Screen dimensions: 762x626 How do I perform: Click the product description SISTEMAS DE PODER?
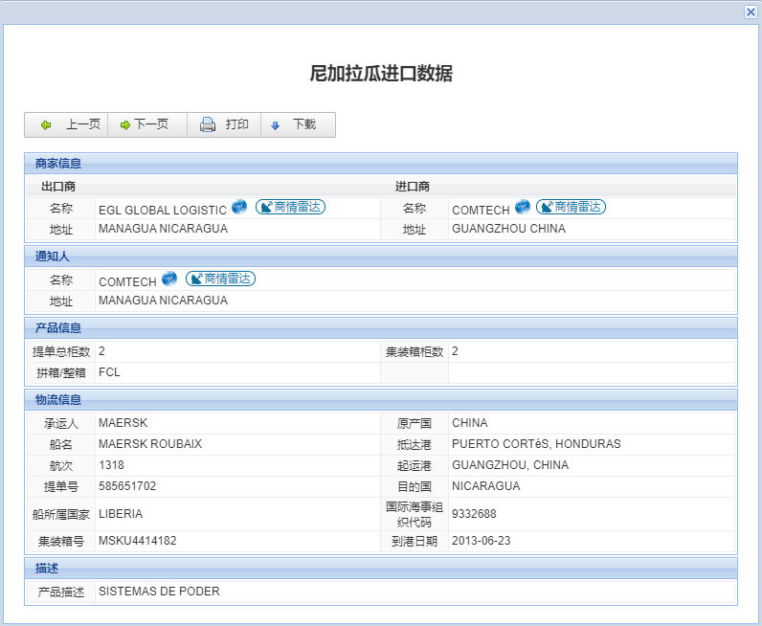[159, 592]
